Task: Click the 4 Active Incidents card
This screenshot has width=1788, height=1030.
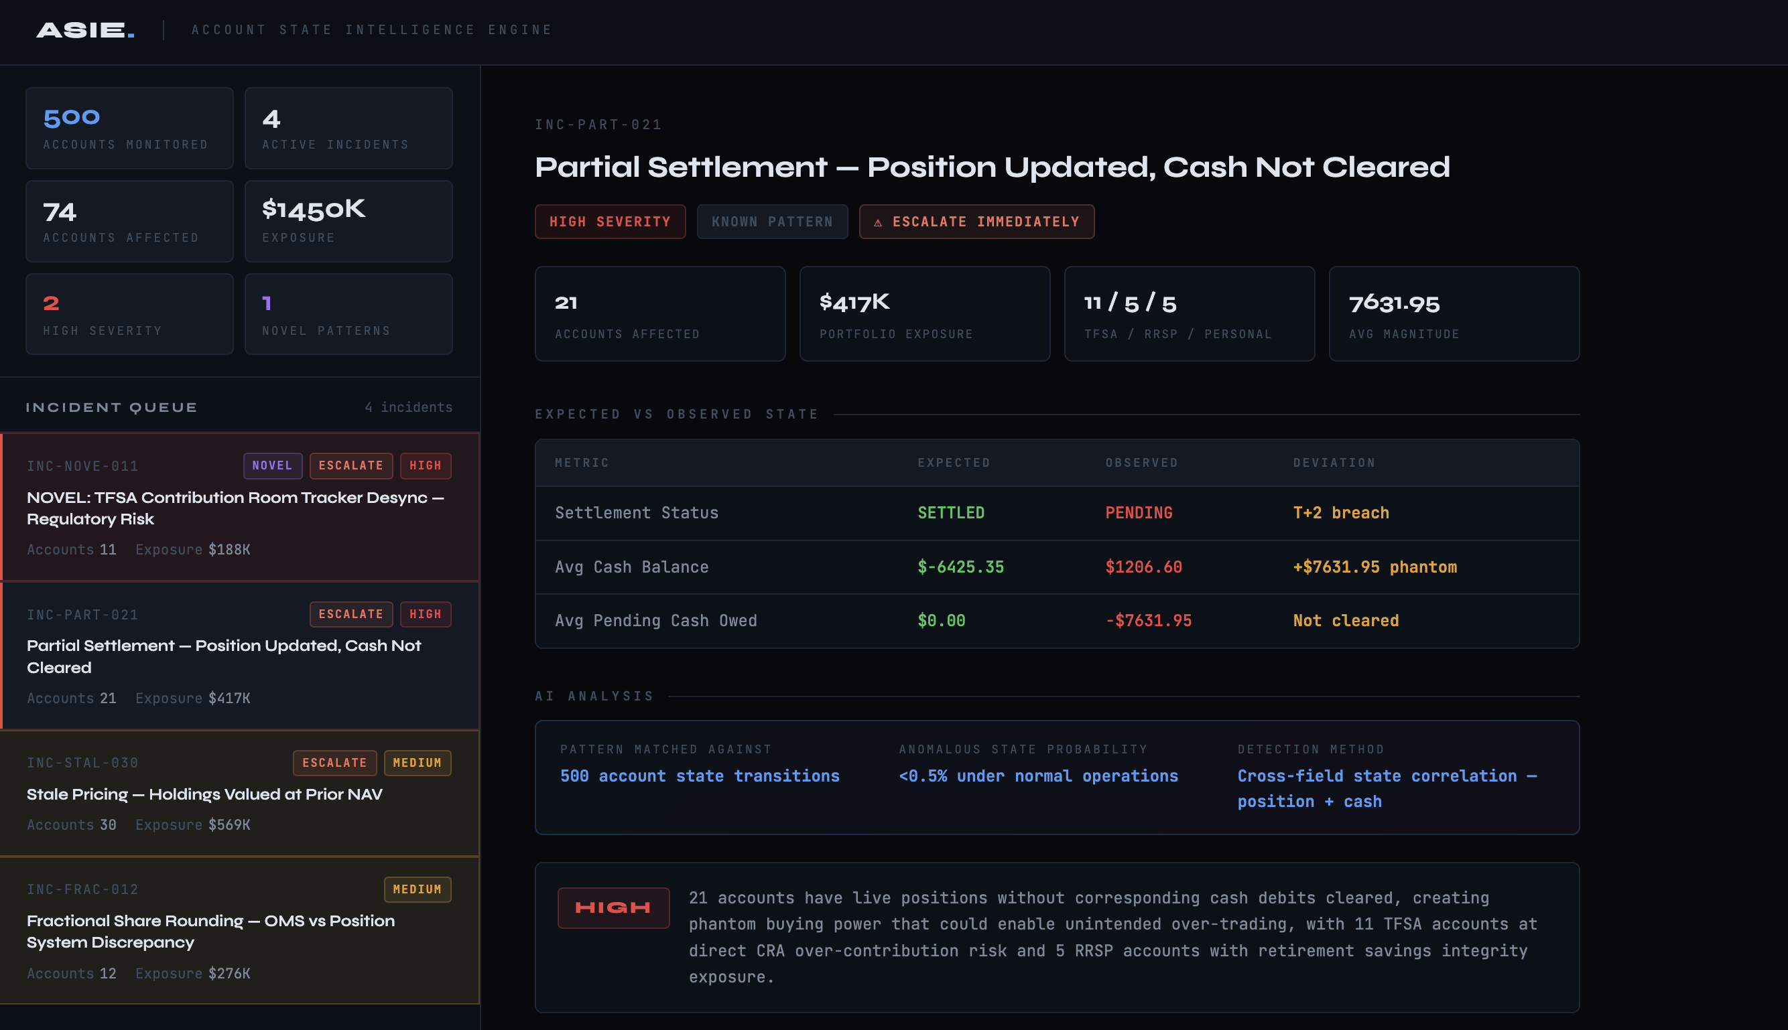Action: click(348, 128)
